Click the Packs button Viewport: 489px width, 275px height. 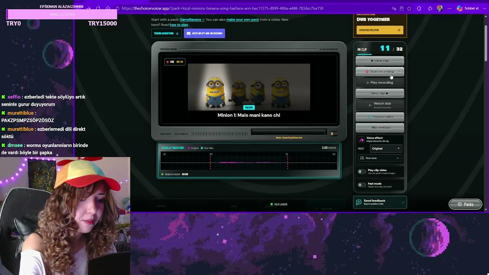[465, 204]
